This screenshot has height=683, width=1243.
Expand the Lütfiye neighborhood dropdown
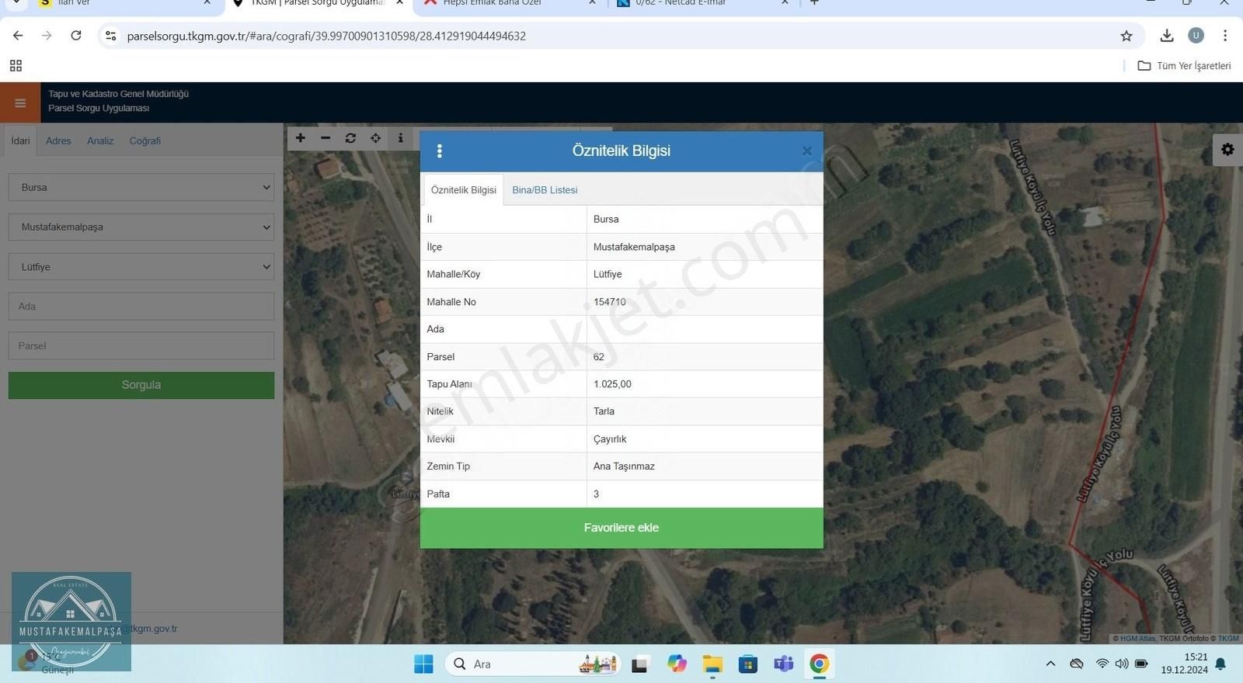click(x=141, y=267)
